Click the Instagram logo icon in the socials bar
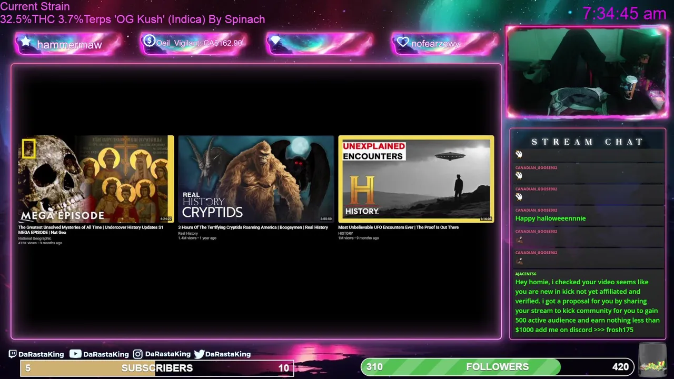The width and height of the screenshot is (674, 379). click(137, 354)
